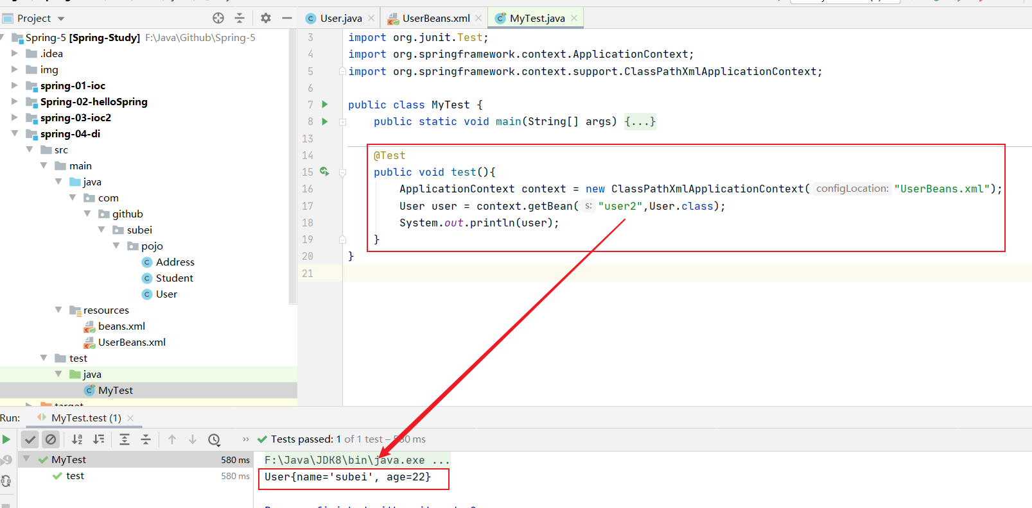
Task: Hide the Project tool window
Action: (x=287, y=18)
